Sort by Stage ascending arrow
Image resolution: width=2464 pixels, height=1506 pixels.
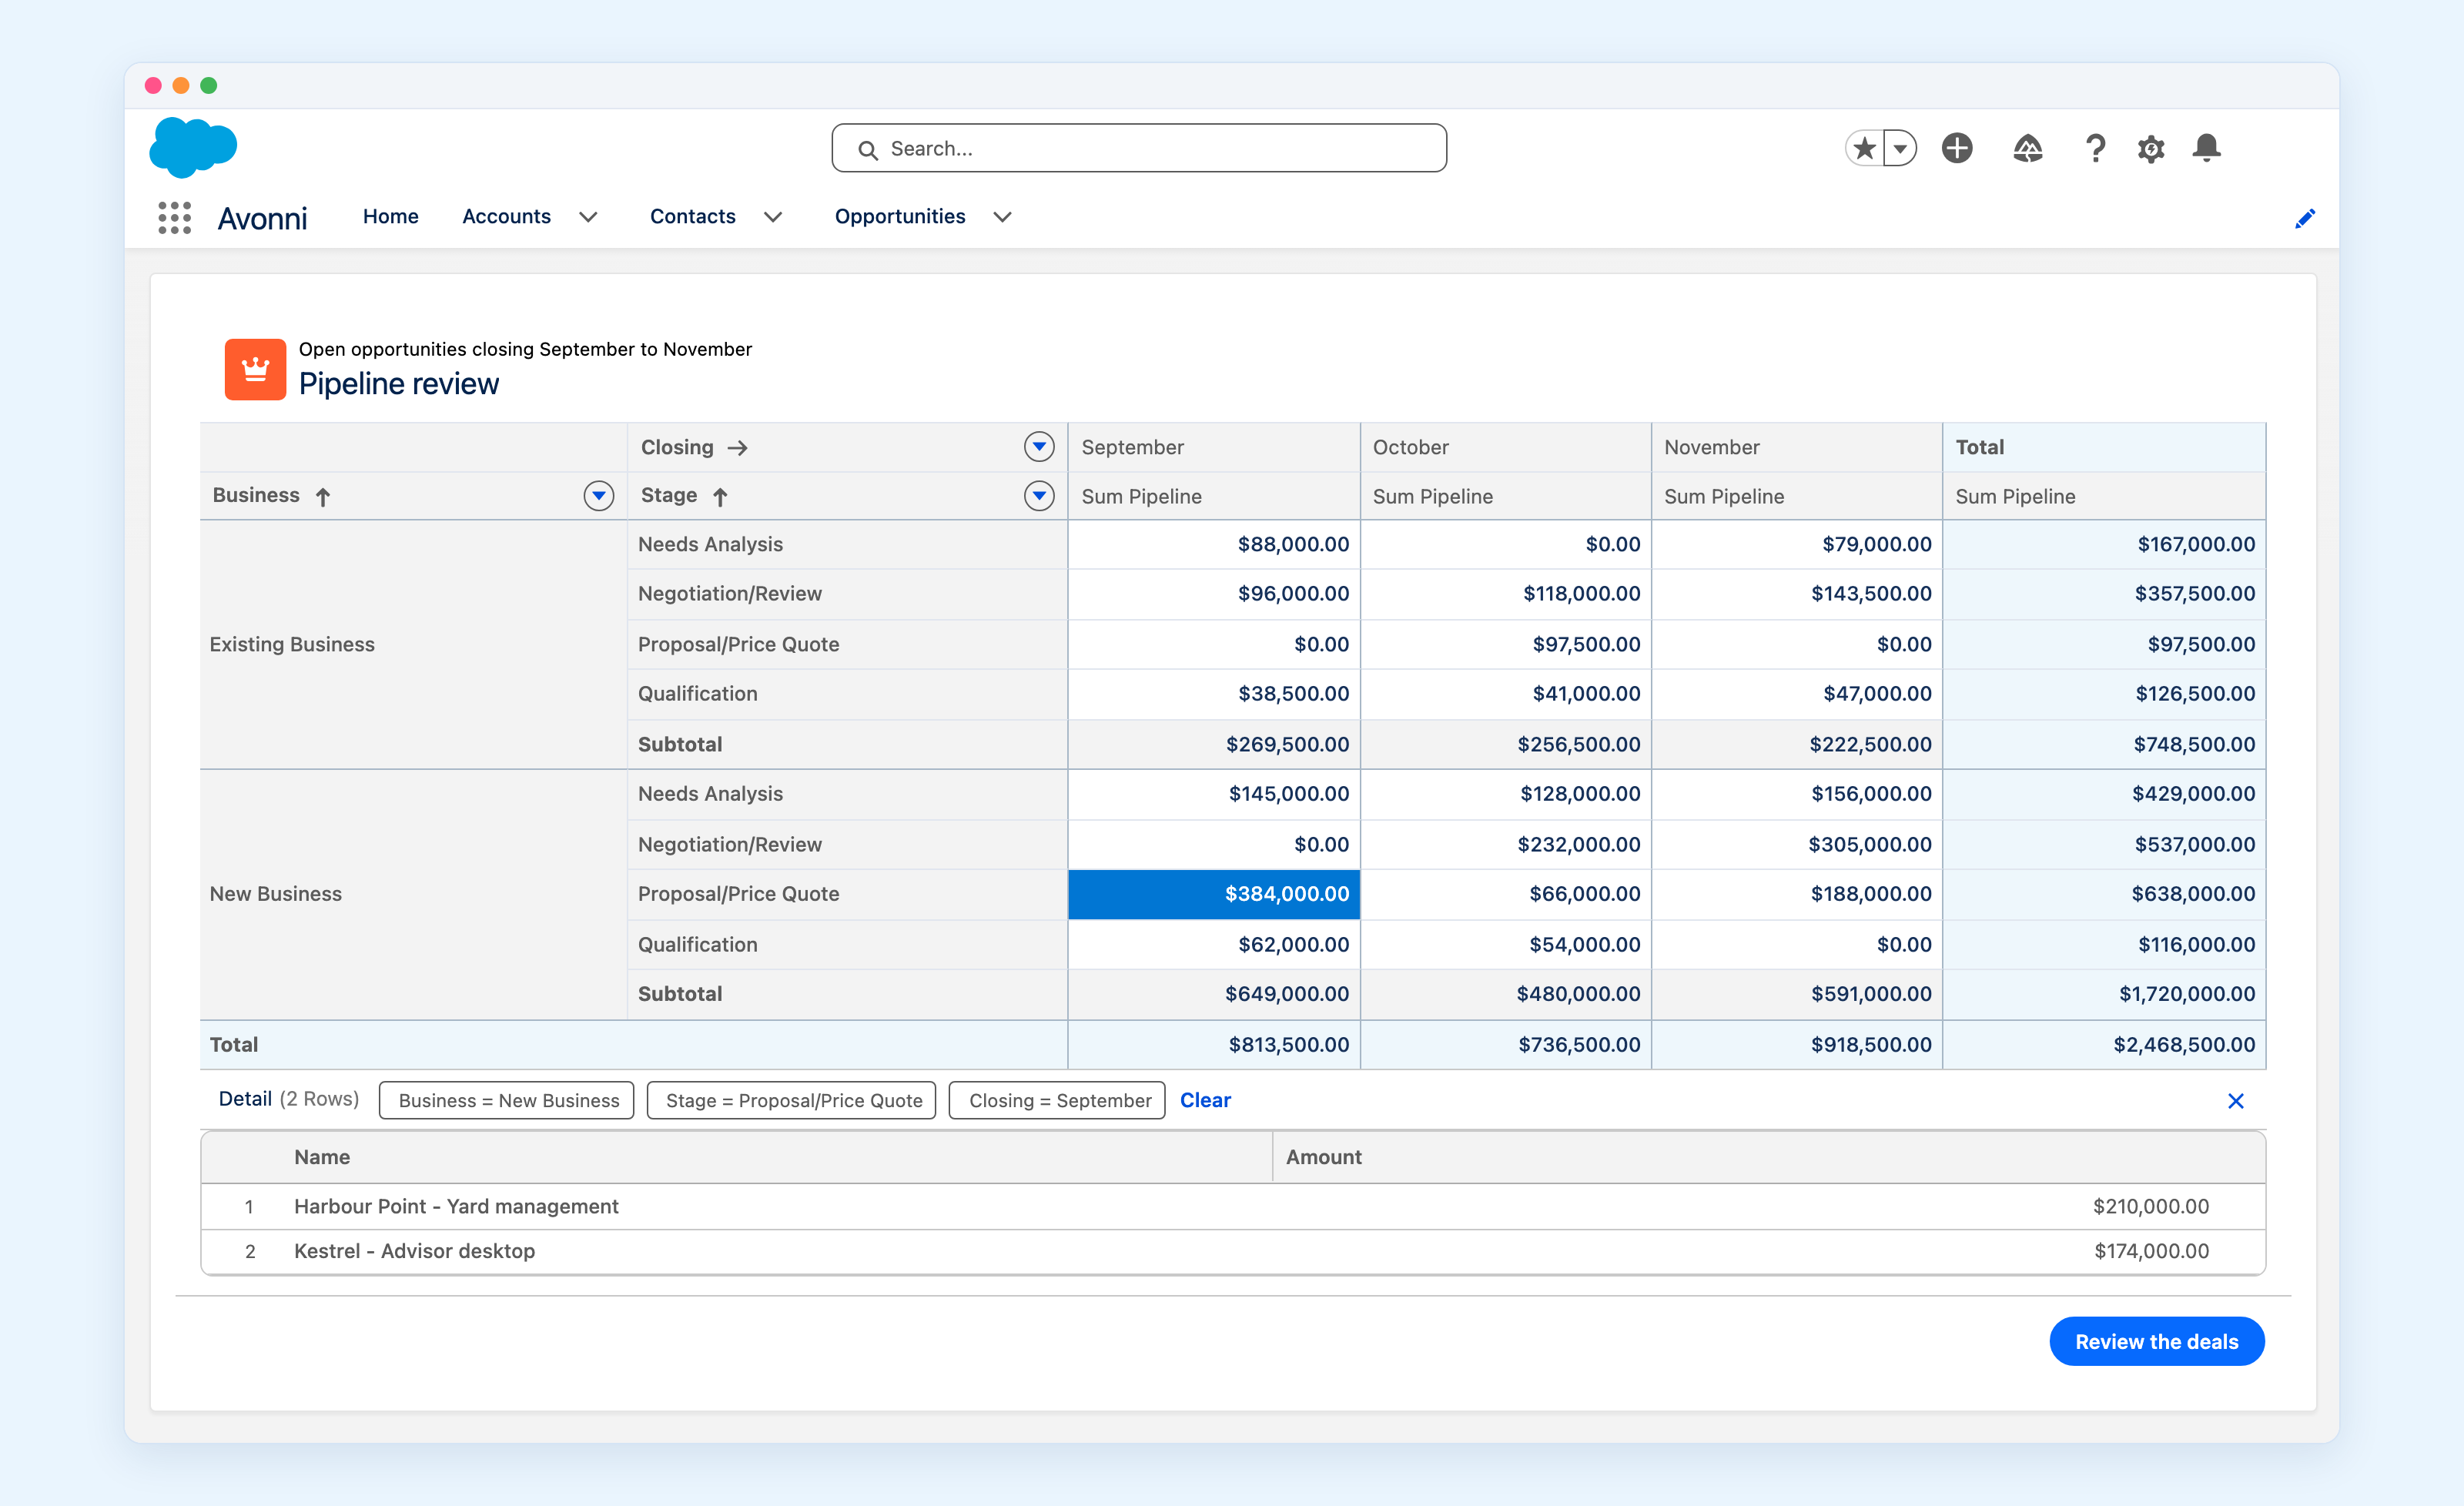(720, 497)
